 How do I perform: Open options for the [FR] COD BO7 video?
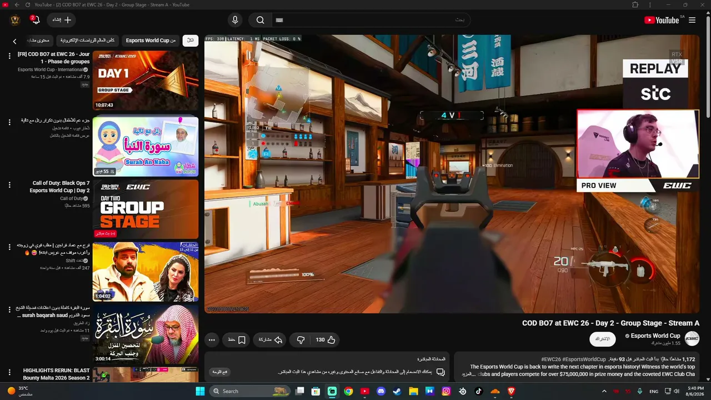pyautogui.click(x=9, y=56)
